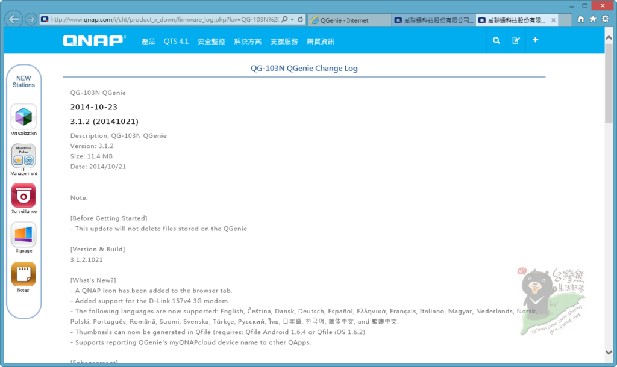Click the QG-103N QGenie Change Log title
The height and width of the screenshot is (367, 617).
coord(304,68)
